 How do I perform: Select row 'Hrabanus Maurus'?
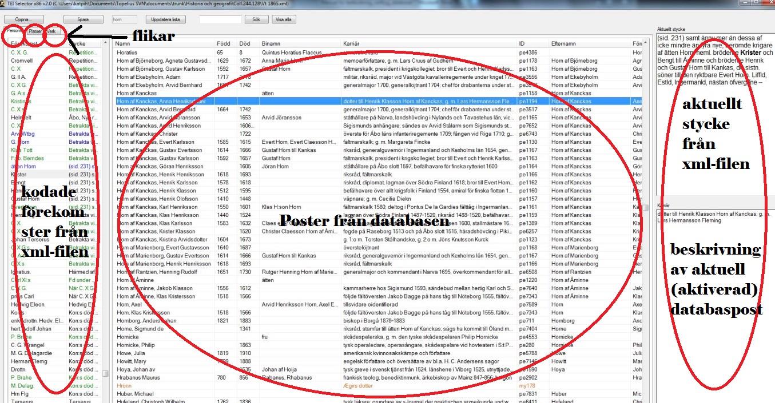click(x=377, y=378)
